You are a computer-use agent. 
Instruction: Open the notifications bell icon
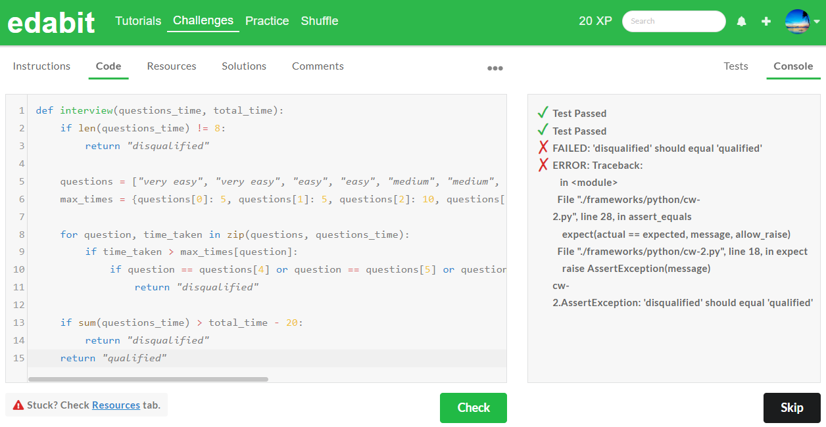tap(742, 21)
